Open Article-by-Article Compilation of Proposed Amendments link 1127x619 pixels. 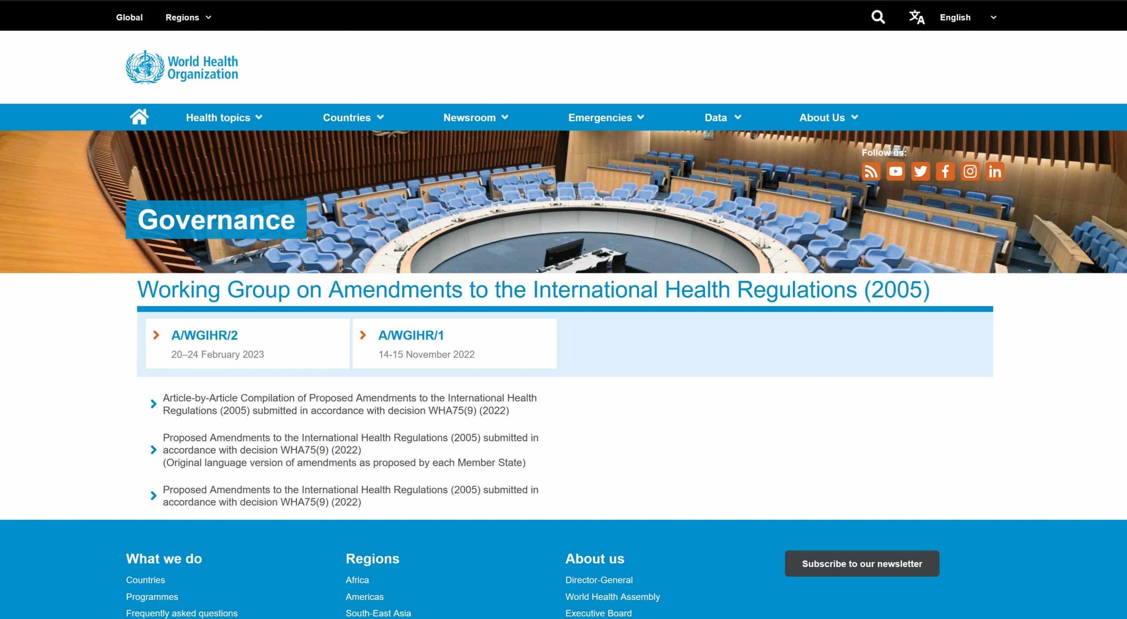[350, 404]
